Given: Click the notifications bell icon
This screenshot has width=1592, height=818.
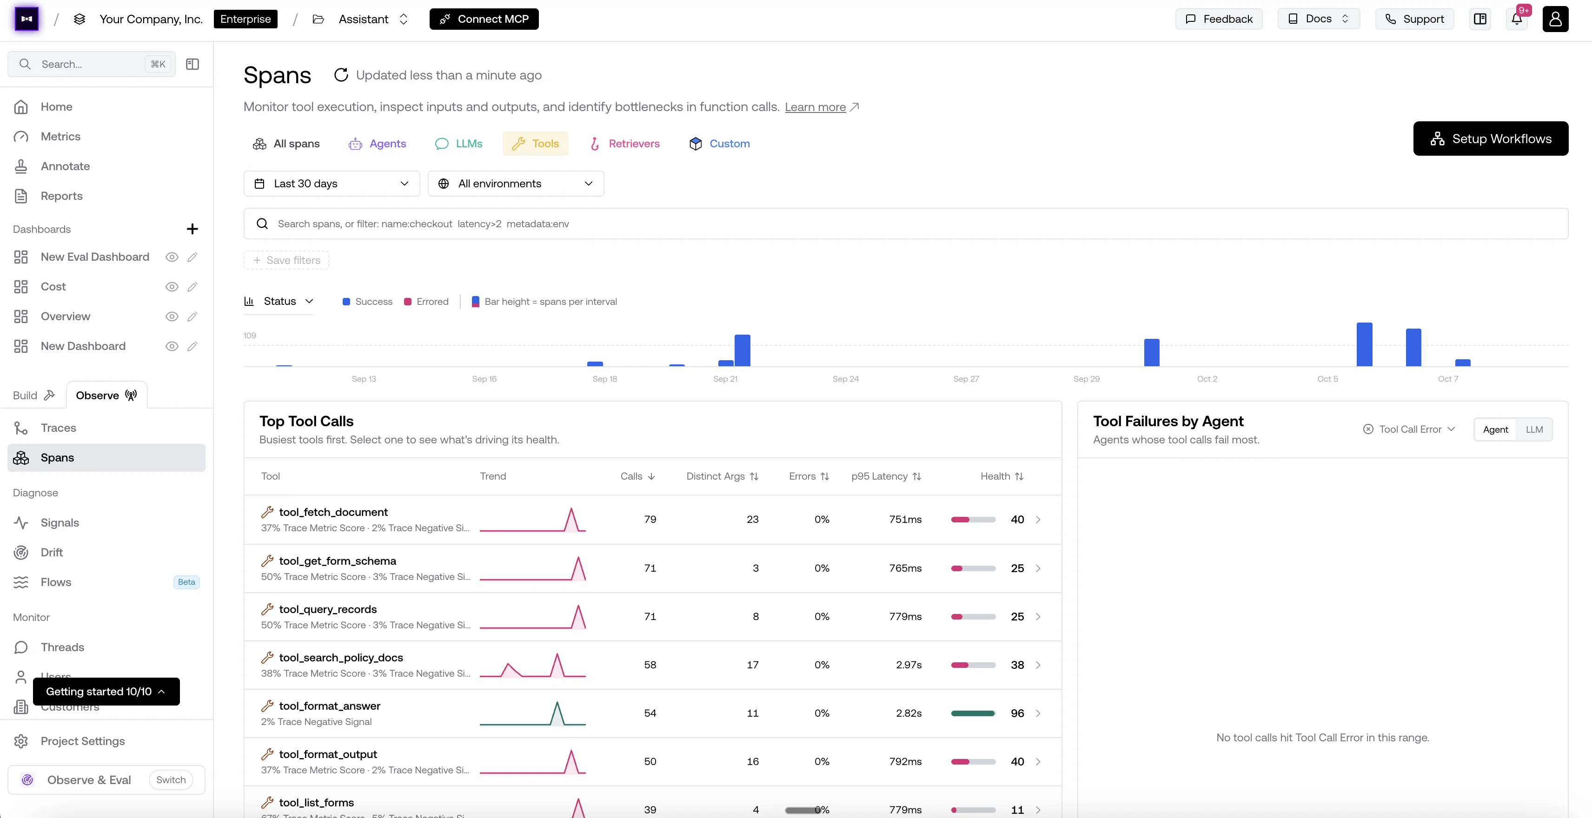Looking at the screenshot, I should (x=1517, y=19).
